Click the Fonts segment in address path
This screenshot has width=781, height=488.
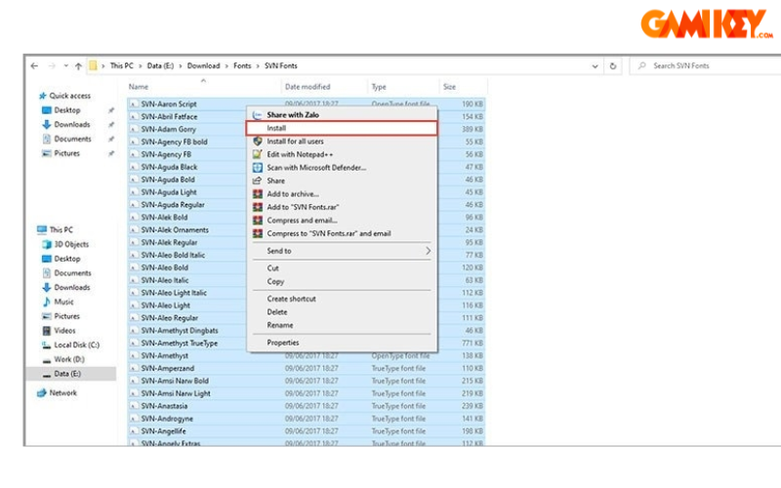click(243, 66)
